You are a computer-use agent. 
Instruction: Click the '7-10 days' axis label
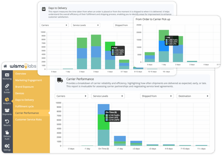tap(185, 149)
